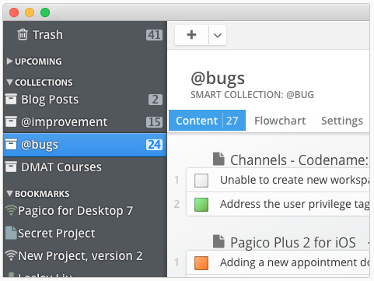Open the dropdown arrow next to plus button
The image size is (374, 281).
click(x=218, y=35)
